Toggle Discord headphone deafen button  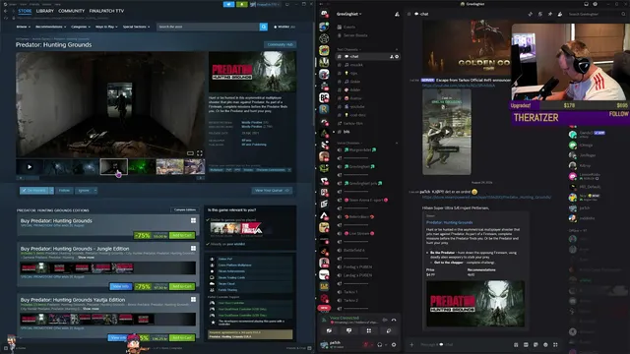(380, 344)
